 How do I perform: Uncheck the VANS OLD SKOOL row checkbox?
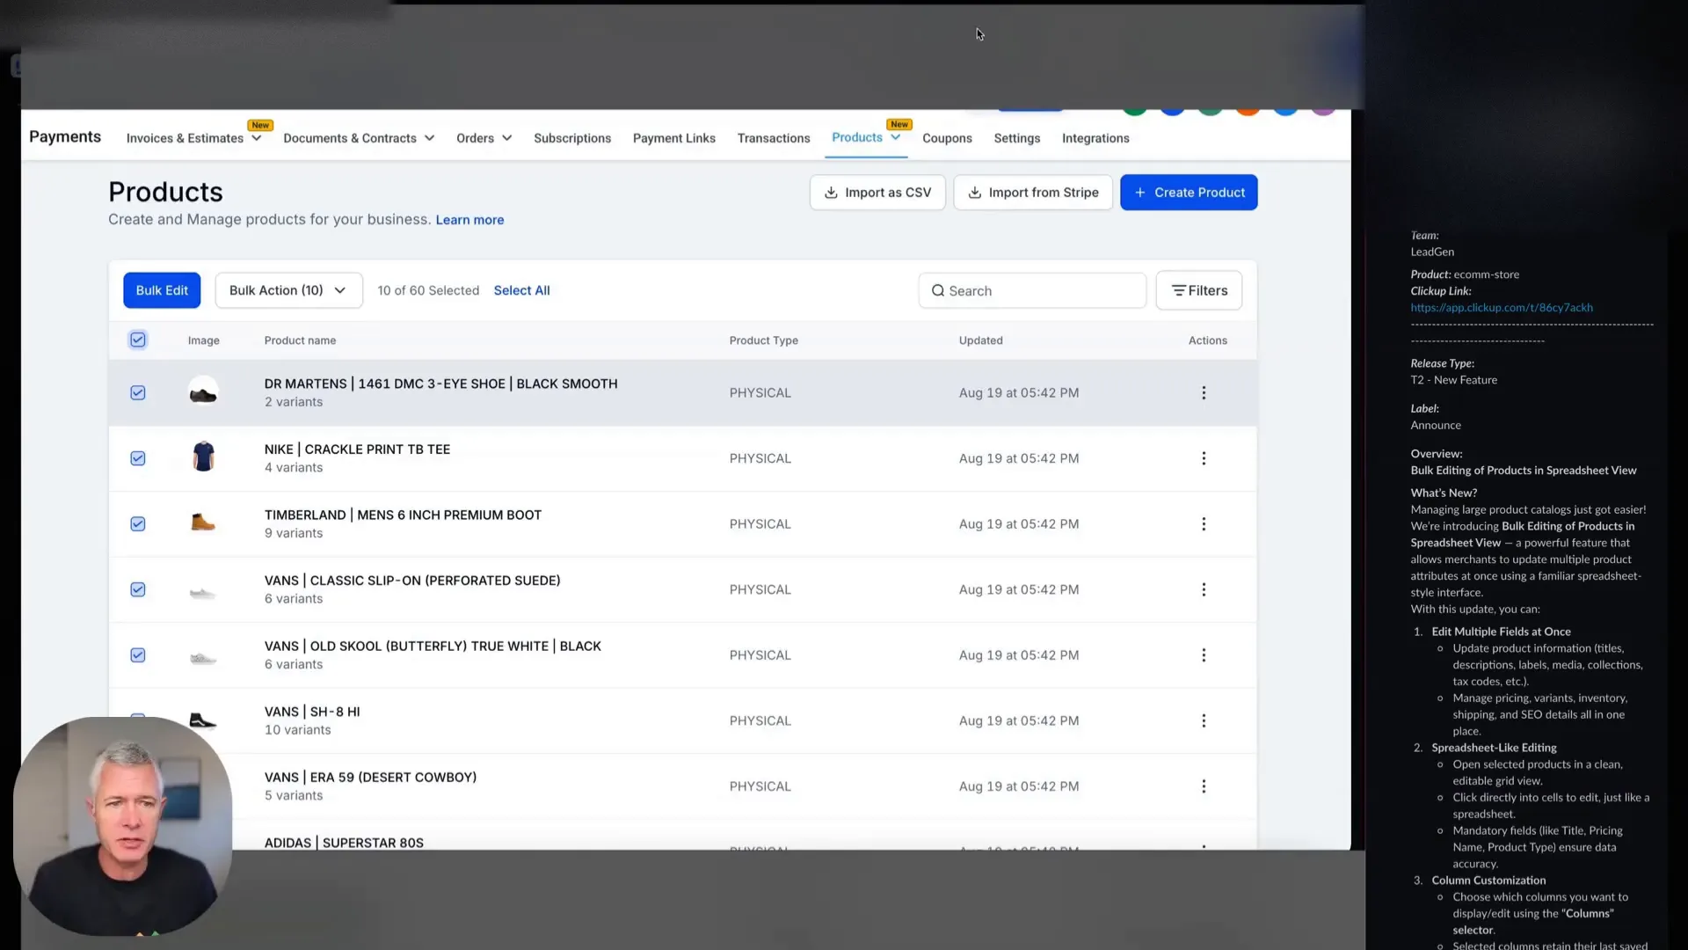click(x=137, y=655)
